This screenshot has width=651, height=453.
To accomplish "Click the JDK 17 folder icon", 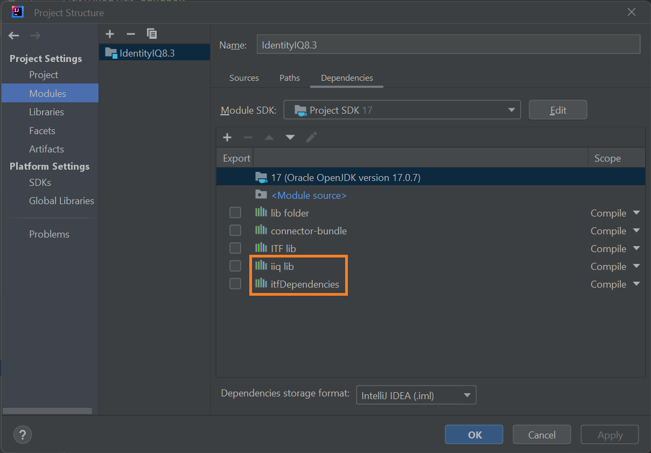I will pos(261,177).
